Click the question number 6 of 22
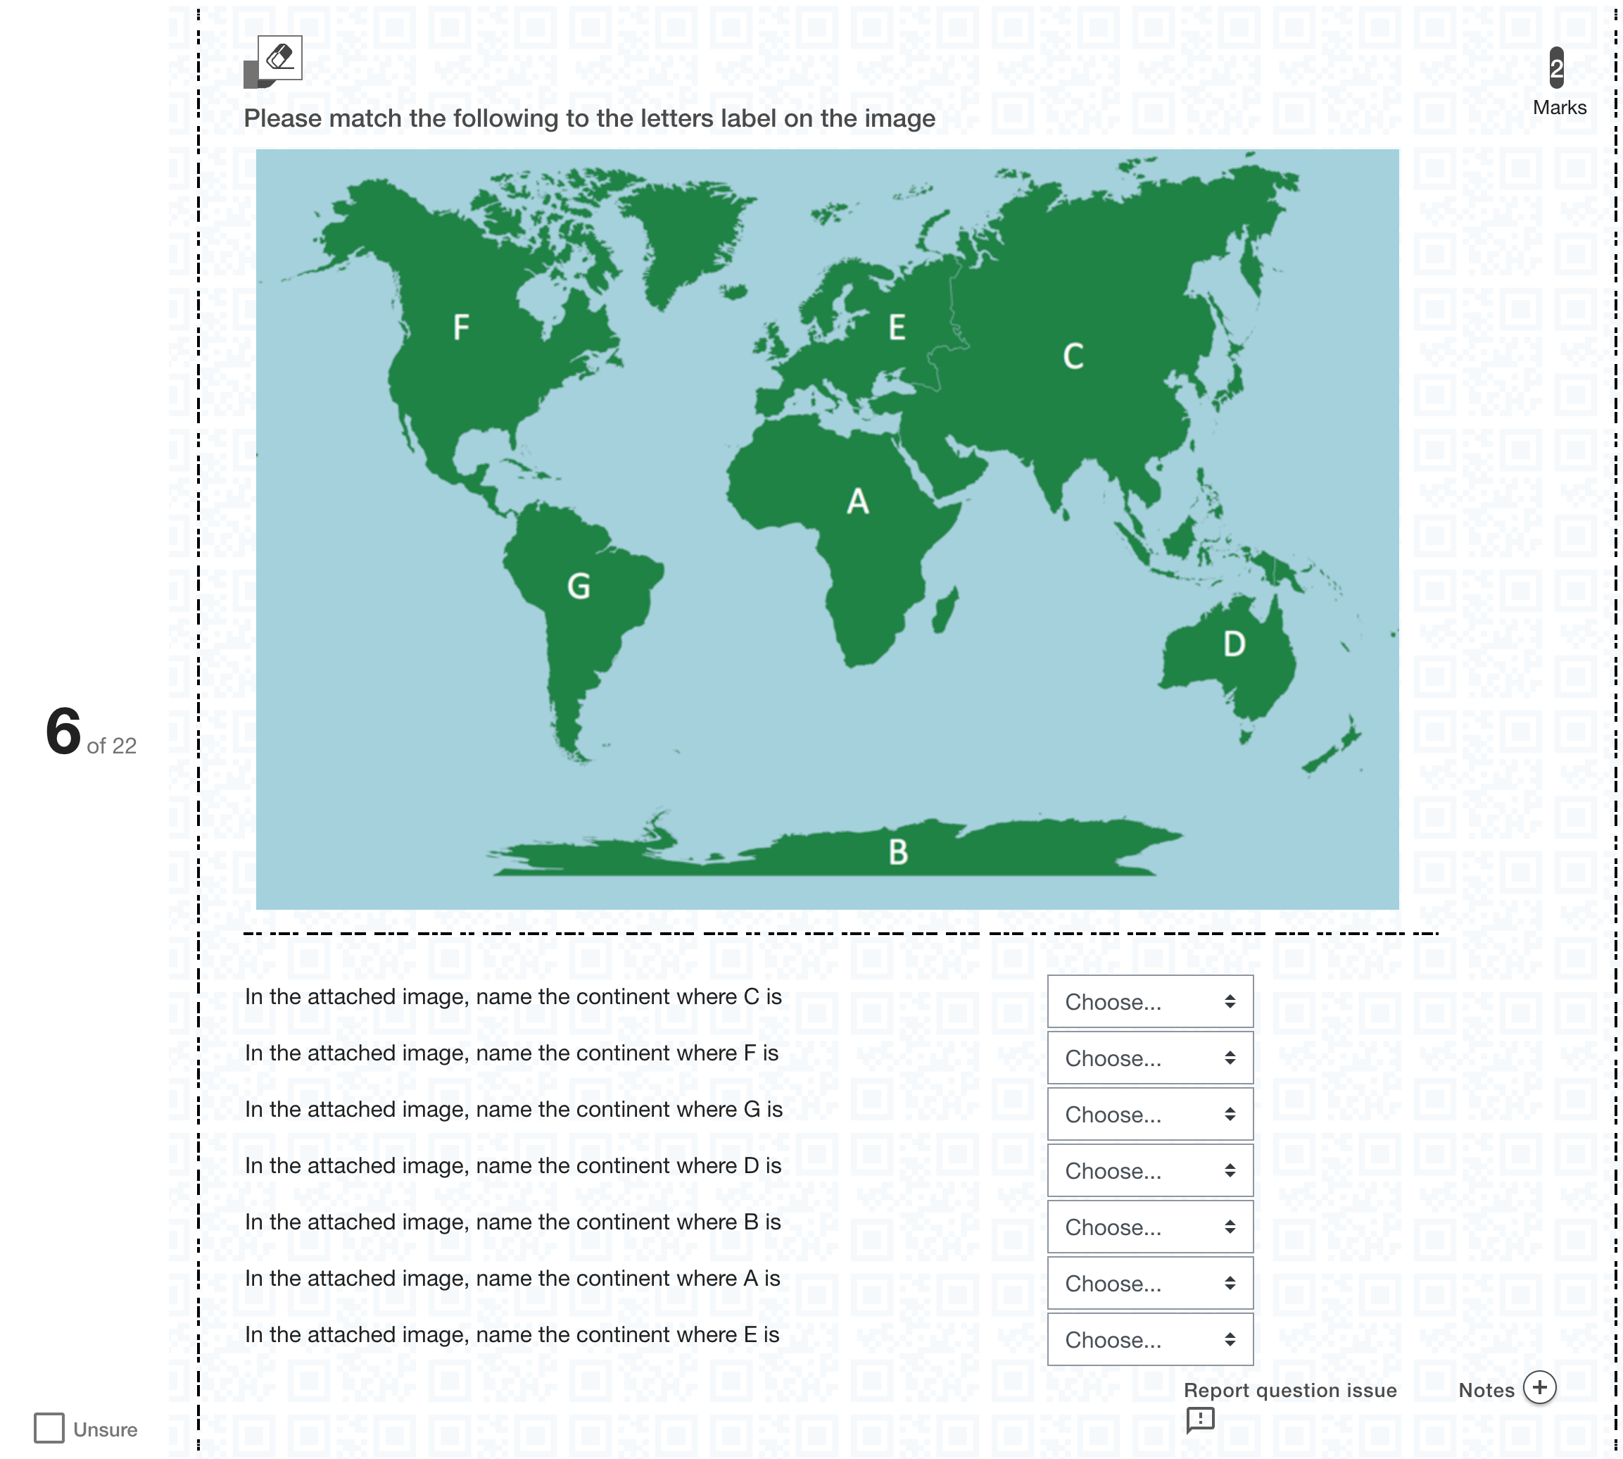1623x1459 pixels. pos(91,732)
